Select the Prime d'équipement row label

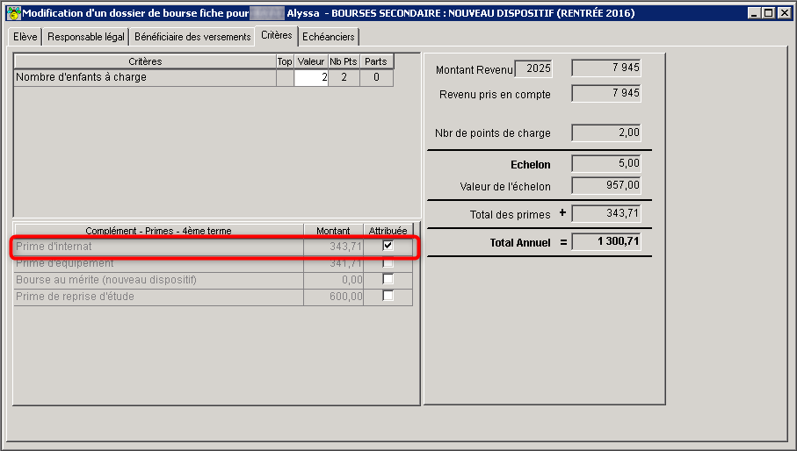coord(65,262)
